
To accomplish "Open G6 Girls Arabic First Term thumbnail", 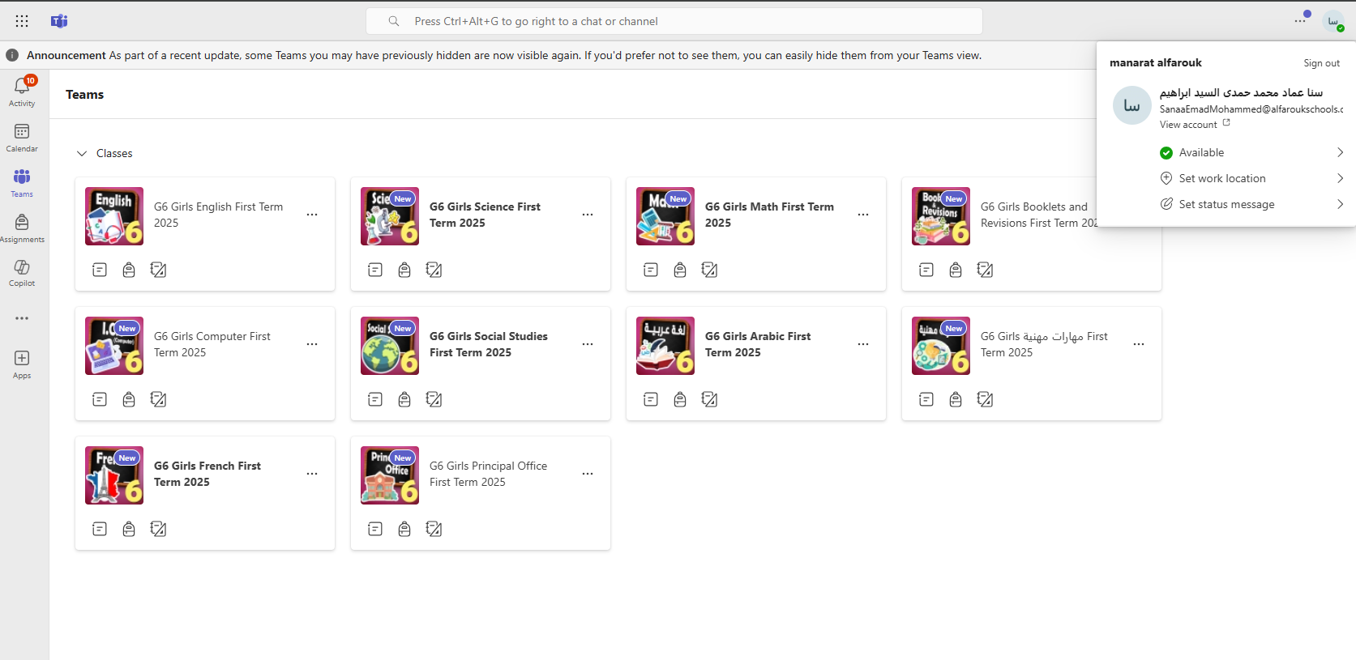I will click(665, 346).
